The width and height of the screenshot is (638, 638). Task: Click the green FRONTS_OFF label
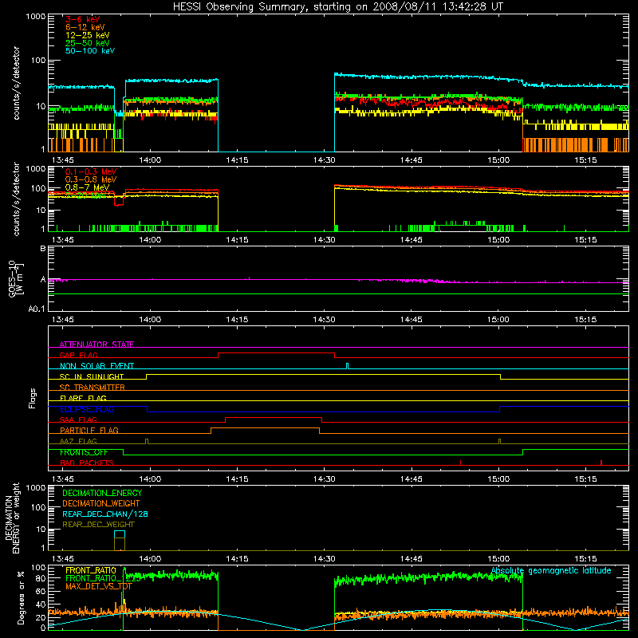point(84,452)
